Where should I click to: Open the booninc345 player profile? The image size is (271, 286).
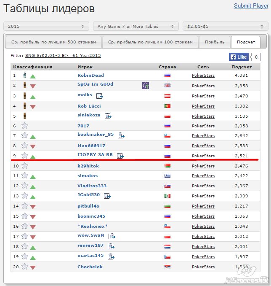click(x=91, y=216)
